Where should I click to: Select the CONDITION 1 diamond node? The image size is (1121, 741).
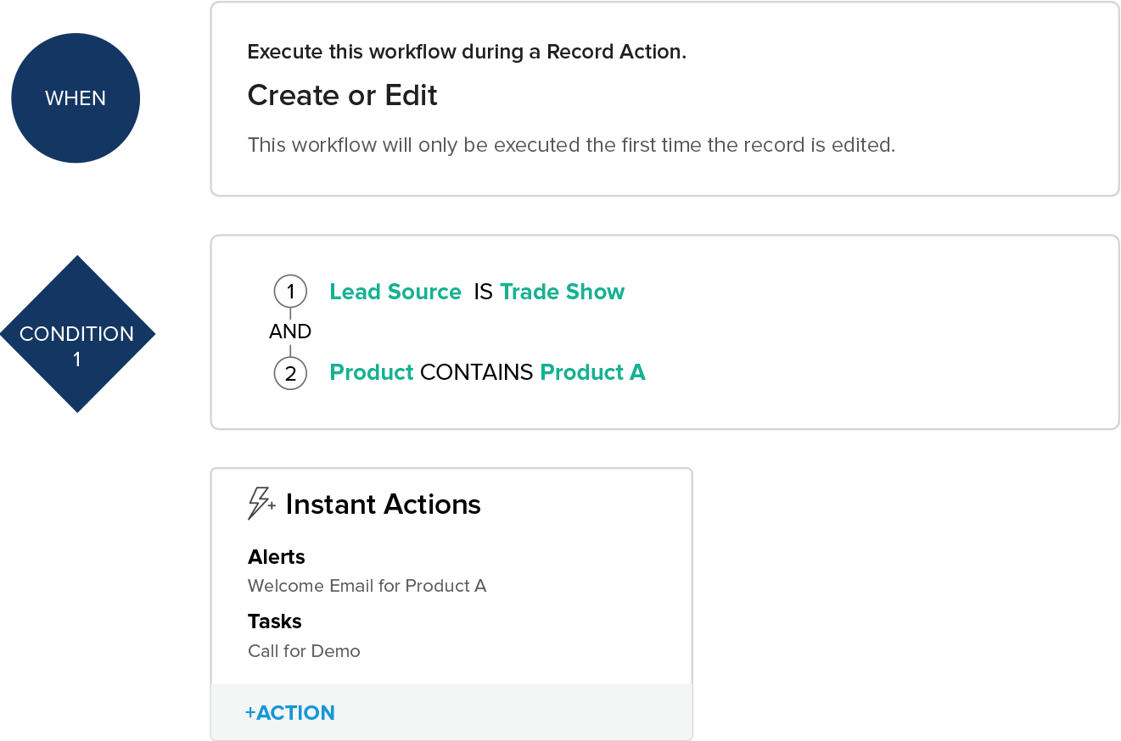(x=77, y=335)
